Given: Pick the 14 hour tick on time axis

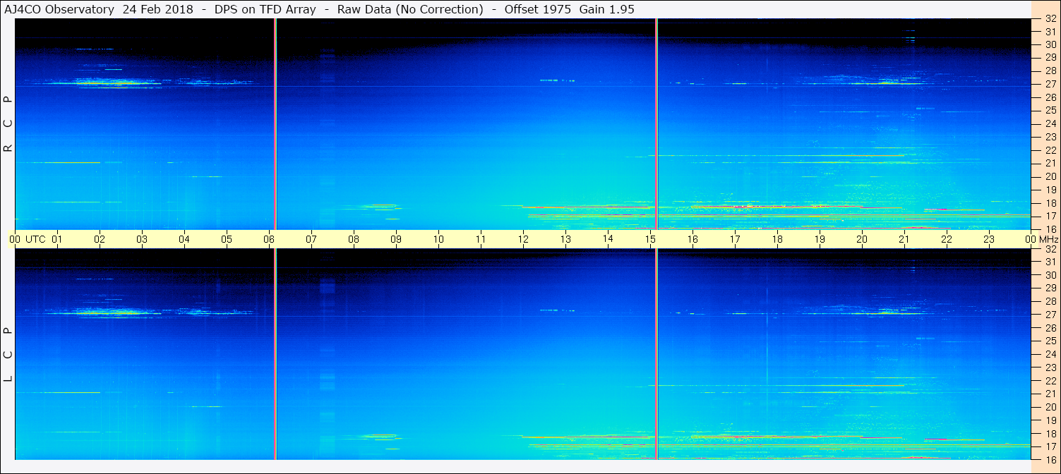Looking at the screenshot, I should pyautogui.click(x=608, y=239).
